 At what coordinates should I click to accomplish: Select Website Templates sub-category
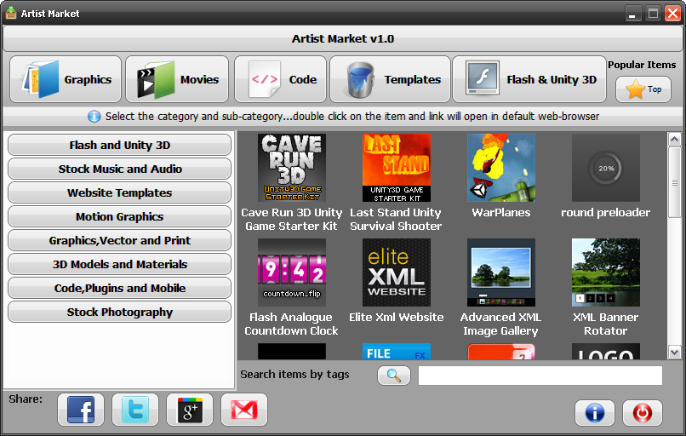tap(119, 192)
